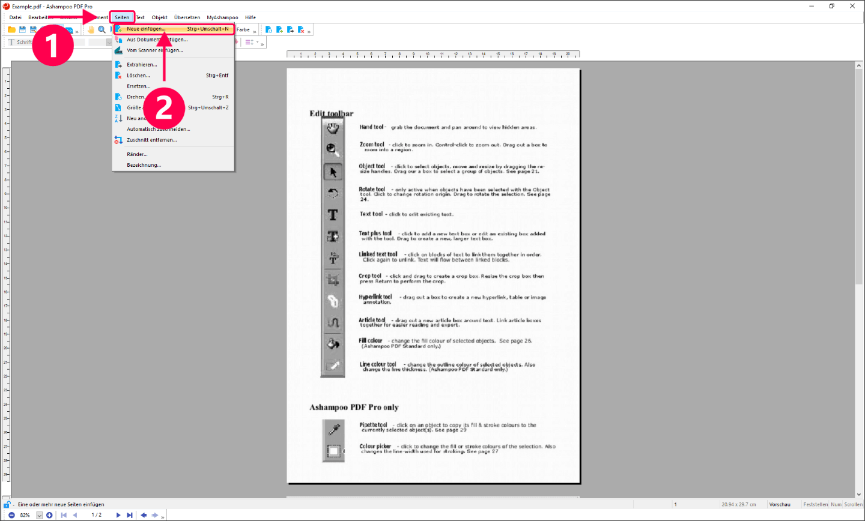
Task: Click the first save disk icon
Action: coord(22,29)
